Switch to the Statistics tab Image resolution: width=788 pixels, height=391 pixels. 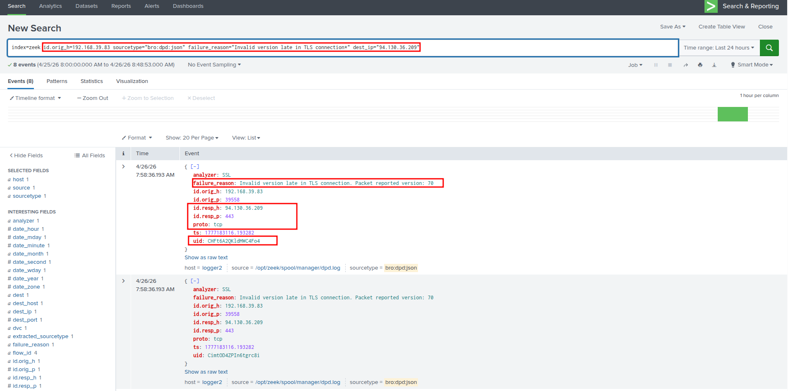pos(92,81)
